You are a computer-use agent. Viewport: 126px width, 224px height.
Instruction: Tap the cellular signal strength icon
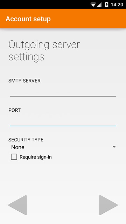tap(99, 5)
